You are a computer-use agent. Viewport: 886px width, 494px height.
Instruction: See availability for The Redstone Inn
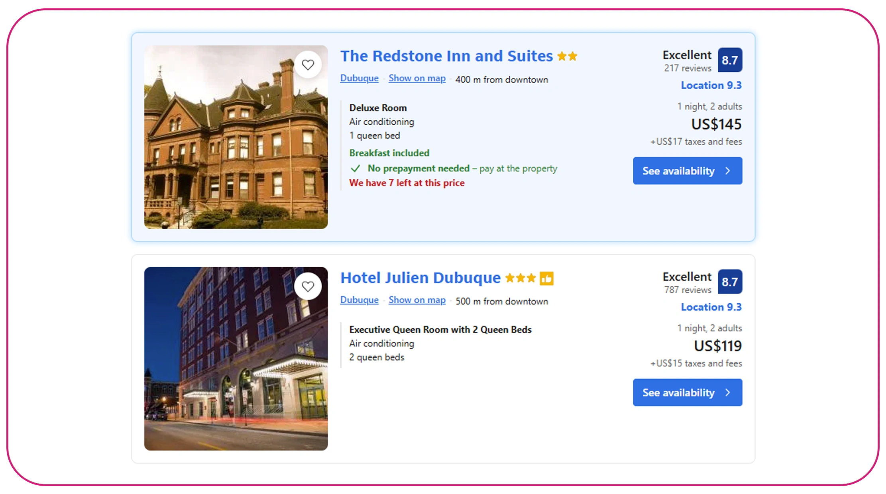click(x=688, y=171)
